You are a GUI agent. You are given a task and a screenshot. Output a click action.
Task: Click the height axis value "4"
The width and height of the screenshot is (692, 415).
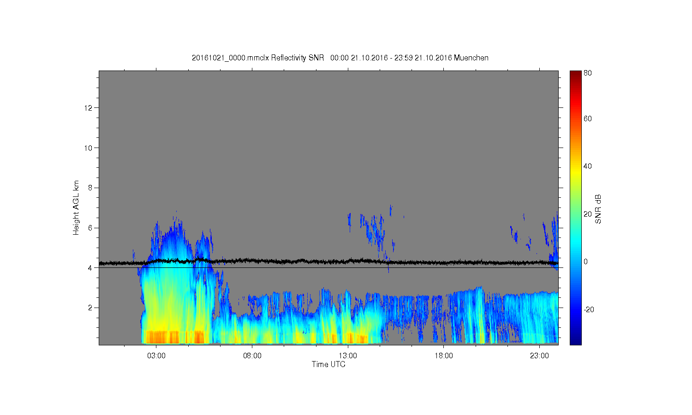click(x=91, y=267)
